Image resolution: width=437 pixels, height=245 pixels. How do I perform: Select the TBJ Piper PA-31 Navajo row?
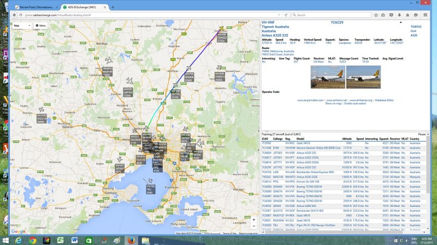coord(344,225)
